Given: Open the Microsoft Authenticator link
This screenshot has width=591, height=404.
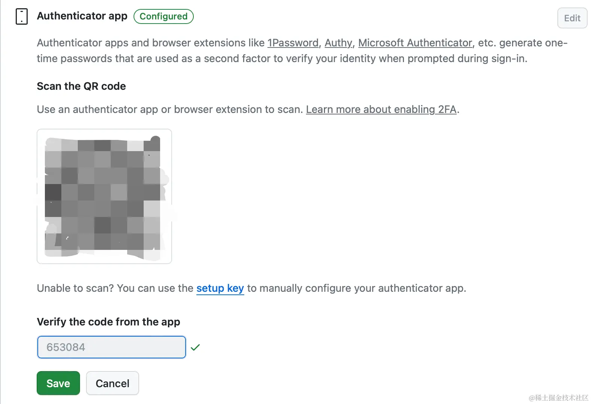Looking at the screenshot, I should point(415,43).
